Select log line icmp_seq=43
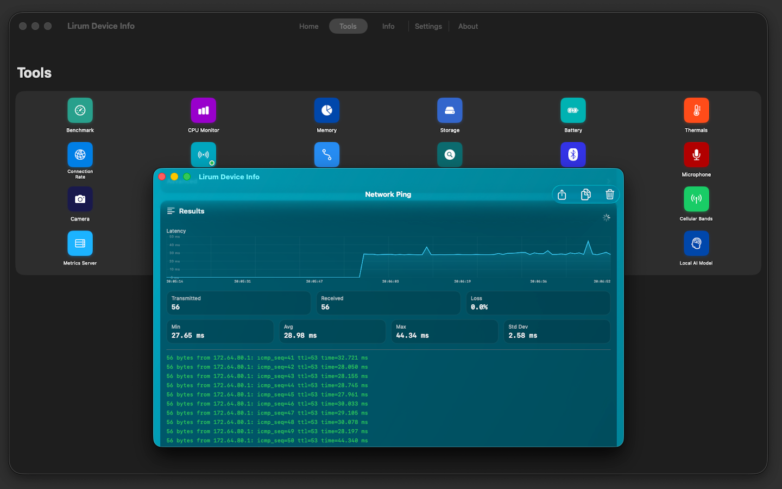 (x=267, y=377)
